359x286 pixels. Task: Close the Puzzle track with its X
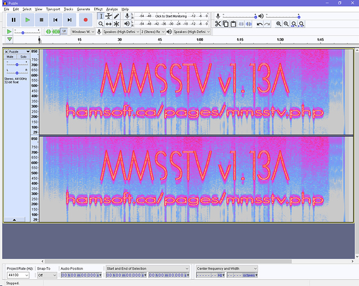pyautogui.click(x=6, y=52)
